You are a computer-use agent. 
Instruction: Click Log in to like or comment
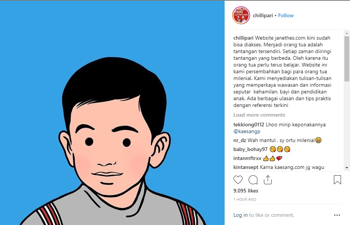click(240, 215)
